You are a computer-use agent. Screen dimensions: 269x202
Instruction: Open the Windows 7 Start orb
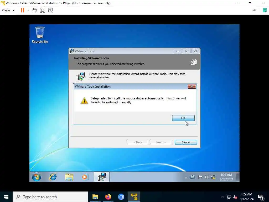pos(36,177)
